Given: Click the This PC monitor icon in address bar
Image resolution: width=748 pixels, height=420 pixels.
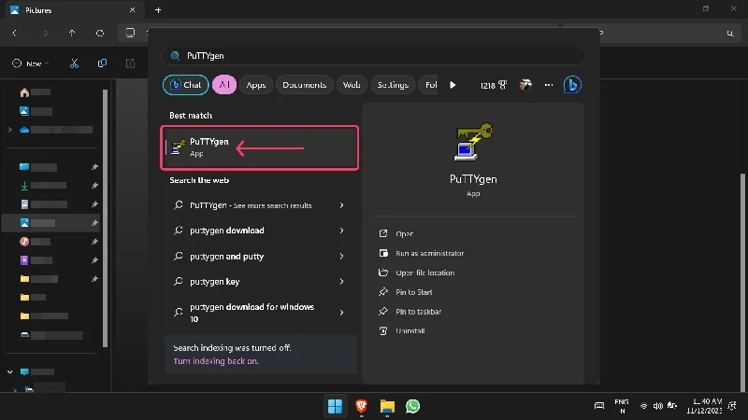Looking at the screenshot, I should click(x=130, y=33).
